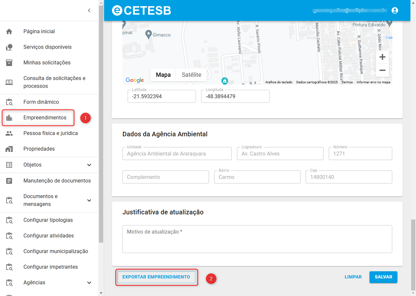Screen dimensions: 416x296
Task: Click the Motivo de atualização text area
Action: 257,239
